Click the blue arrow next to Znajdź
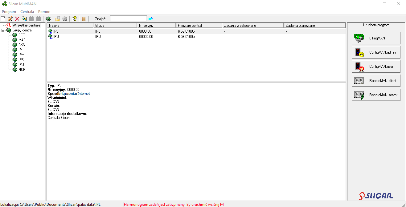Screen dimensions: 406x207 [x=151, y=18]
